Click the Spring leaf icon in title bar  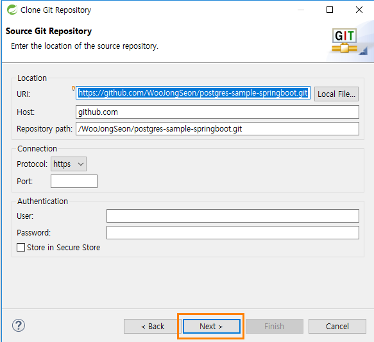12,10
